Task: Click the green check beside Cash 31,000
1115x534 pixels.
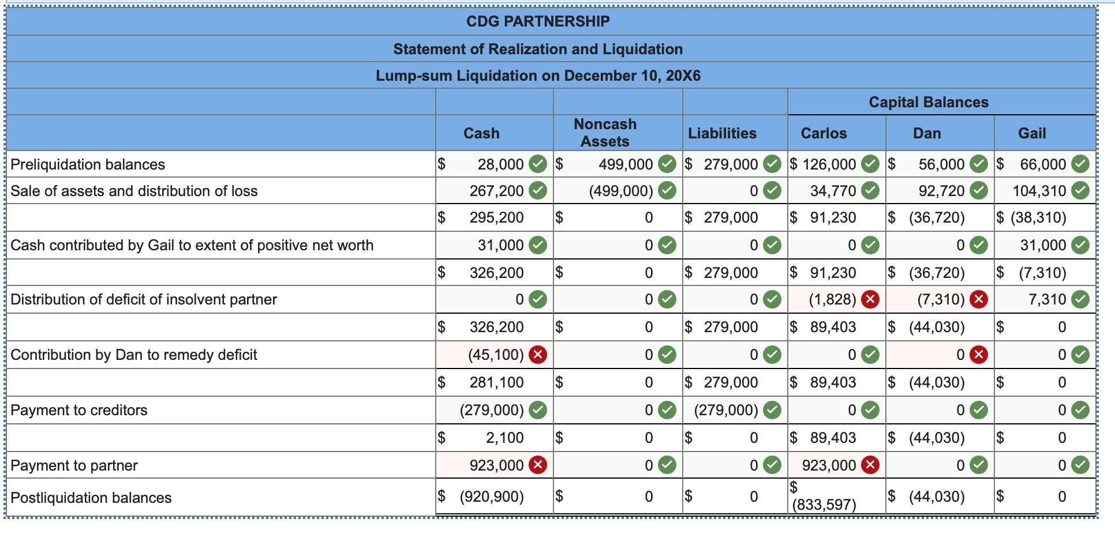Action: (538, 245)
